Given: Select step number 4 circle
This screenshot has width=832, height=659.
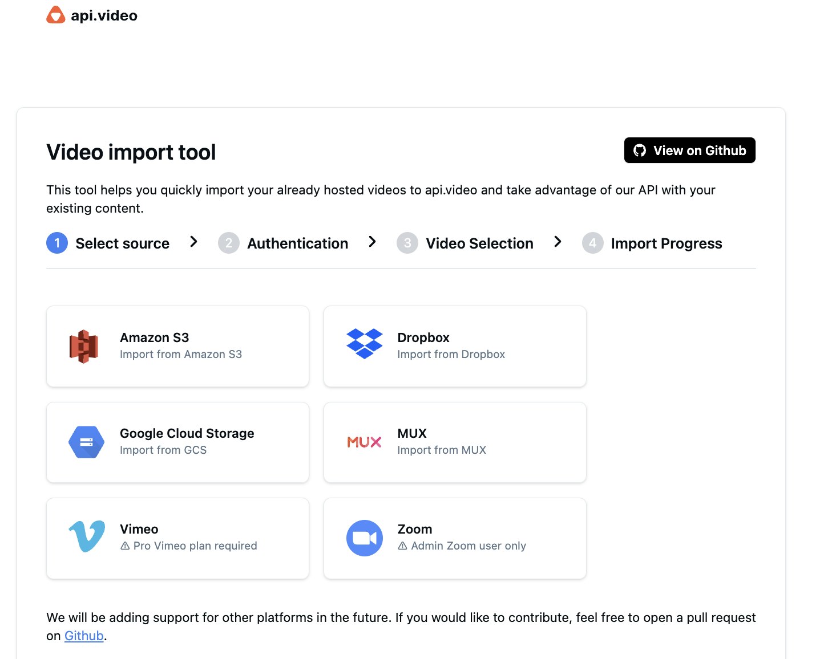Looking at the screenshot, I should click(592, 243).
